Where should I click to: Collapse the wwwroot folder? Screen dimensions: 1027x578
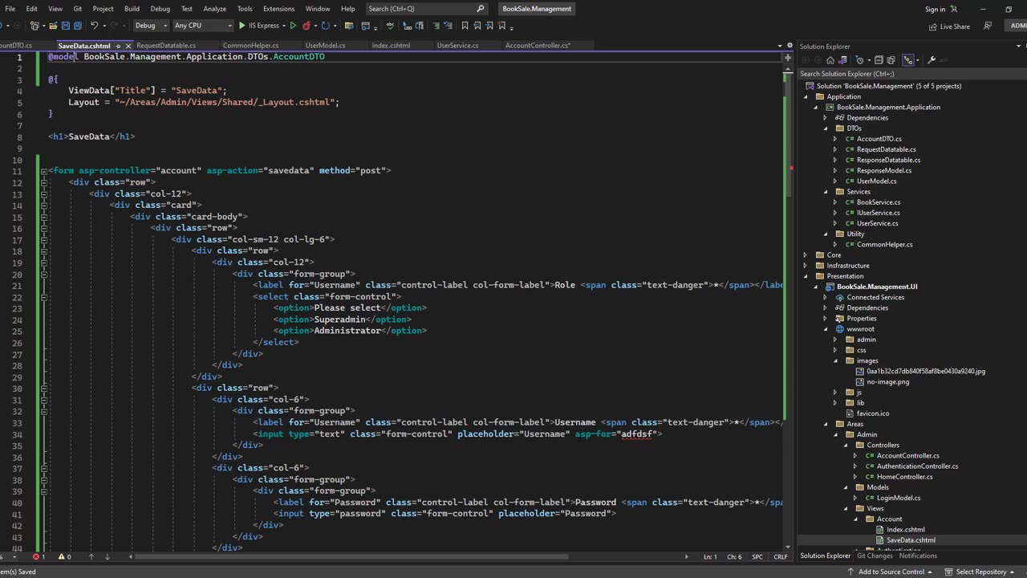pyautogui.click(x=825, y=329)
